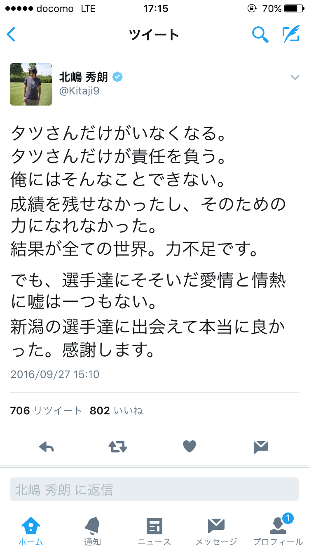Screen dimensions: 309x550
Task: Compose a new tweet with quill icon
Action: (x=291, y=35)
